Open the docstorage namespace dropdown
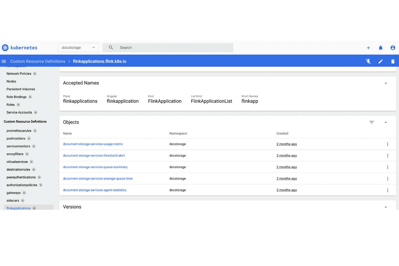Screen dimensions: 399x266 coord(78,48)
